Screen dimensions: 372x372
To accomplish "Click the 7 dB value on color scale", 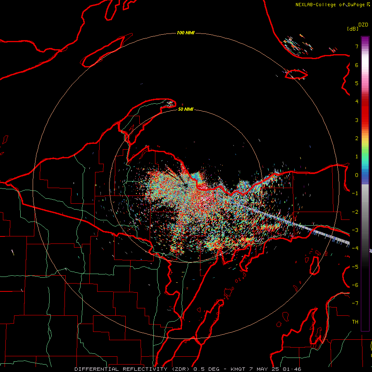I will click(x=357, y=46).
